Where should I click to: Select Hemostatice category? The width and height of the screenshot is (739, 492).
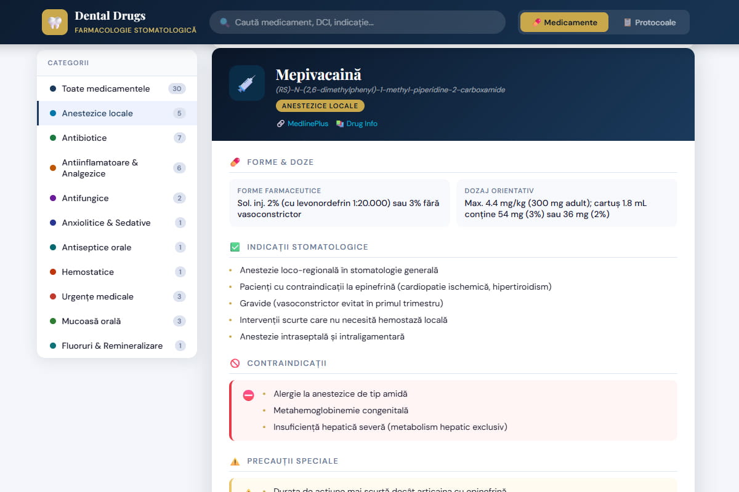tap(117, 272)
